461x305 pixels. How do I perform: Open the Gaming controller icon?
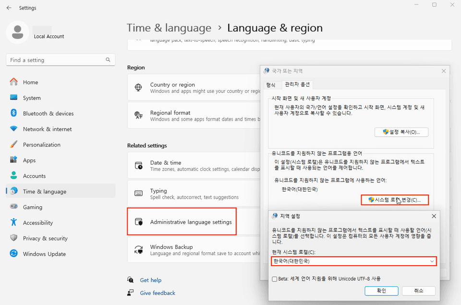14,207
